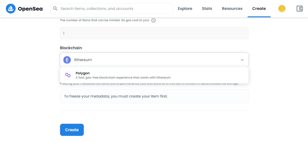The width and height of the screenshot is (308, 143).
Task: Click the OpenSea wordmark text
Action: click(30, 9)
